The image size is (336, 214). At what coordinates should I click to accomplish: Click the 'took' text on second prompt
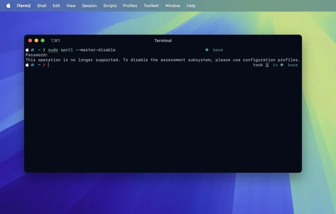click(258, 65)
